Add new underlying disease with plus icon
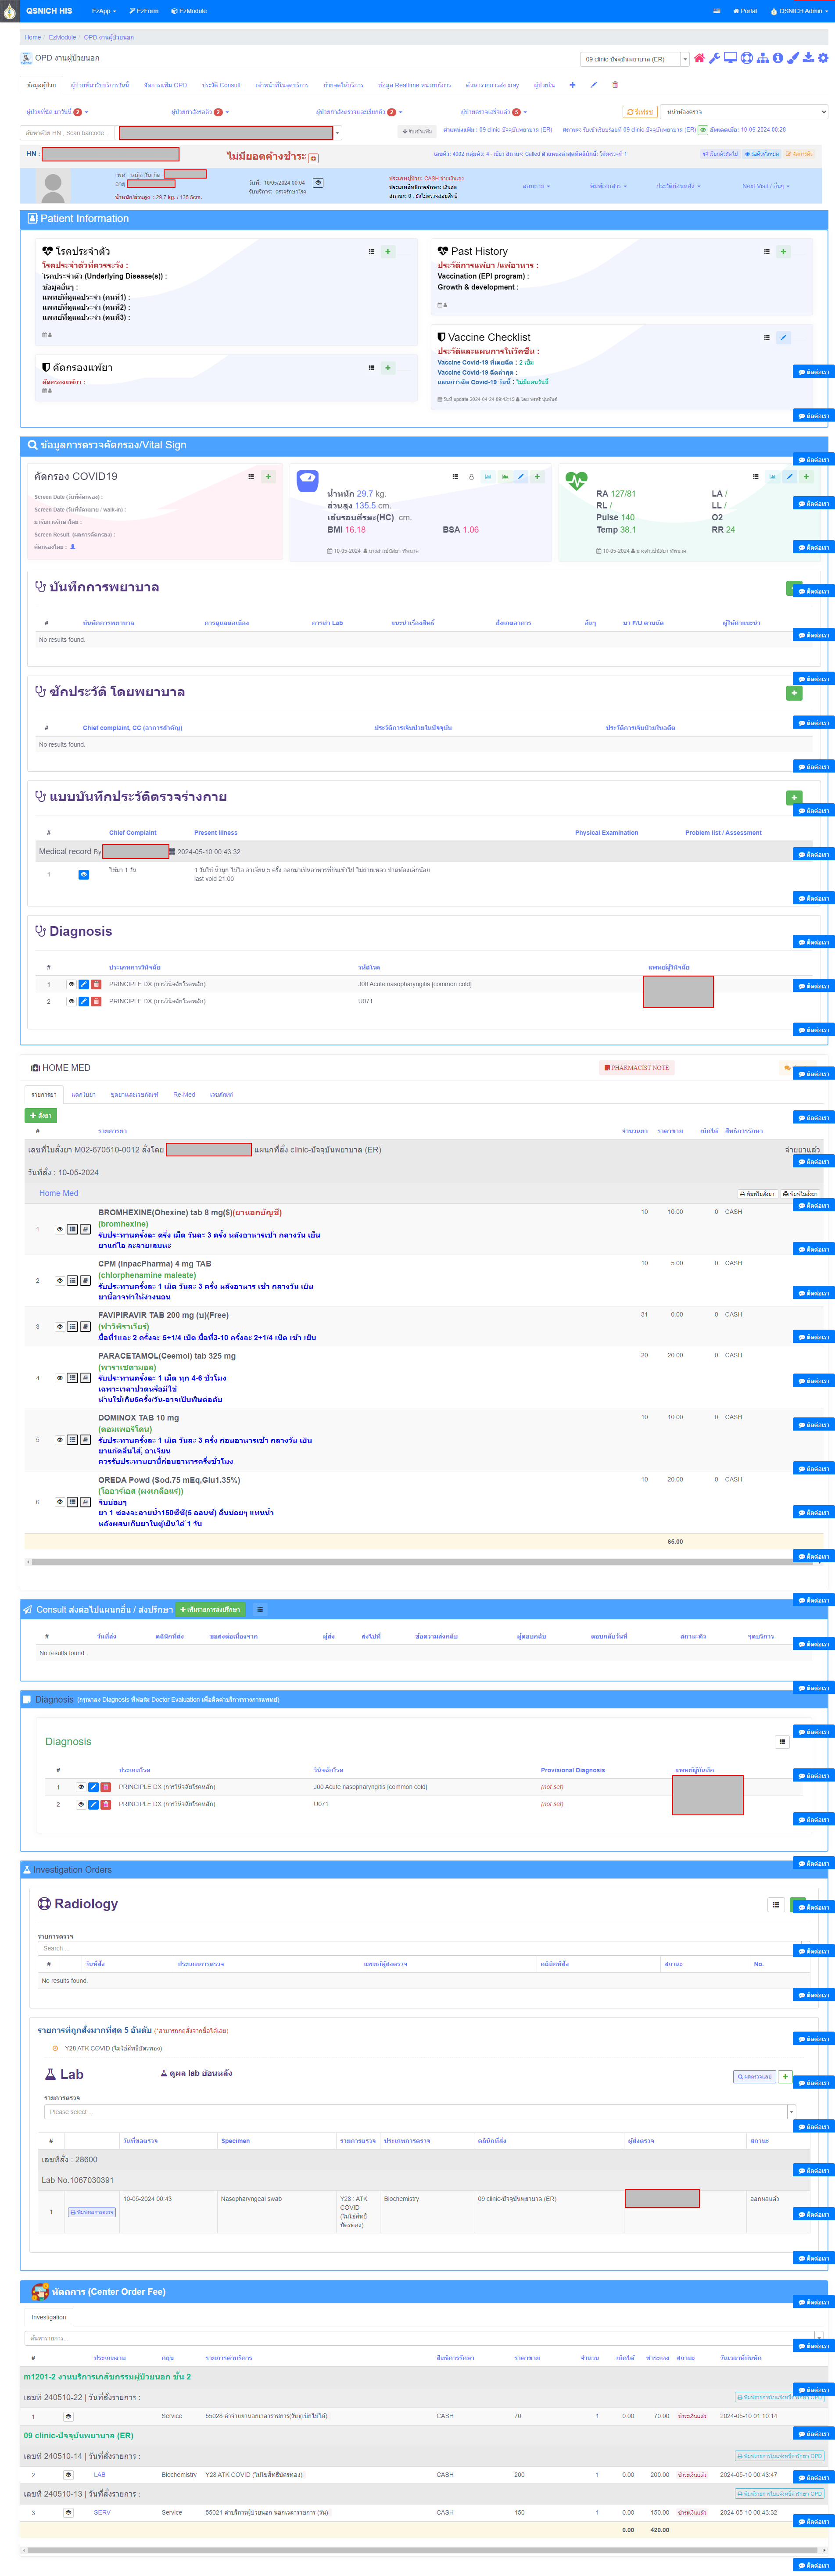 [388, 252]
